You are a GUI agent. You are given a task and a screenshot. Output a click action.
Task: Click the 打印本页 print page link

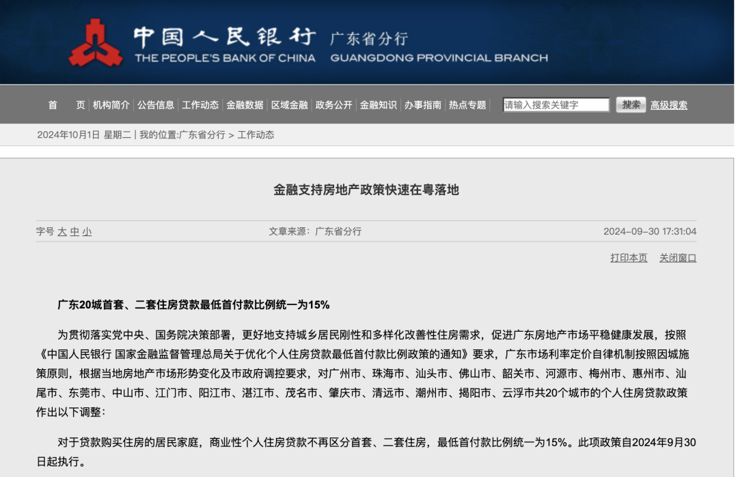tap(629, 258)
